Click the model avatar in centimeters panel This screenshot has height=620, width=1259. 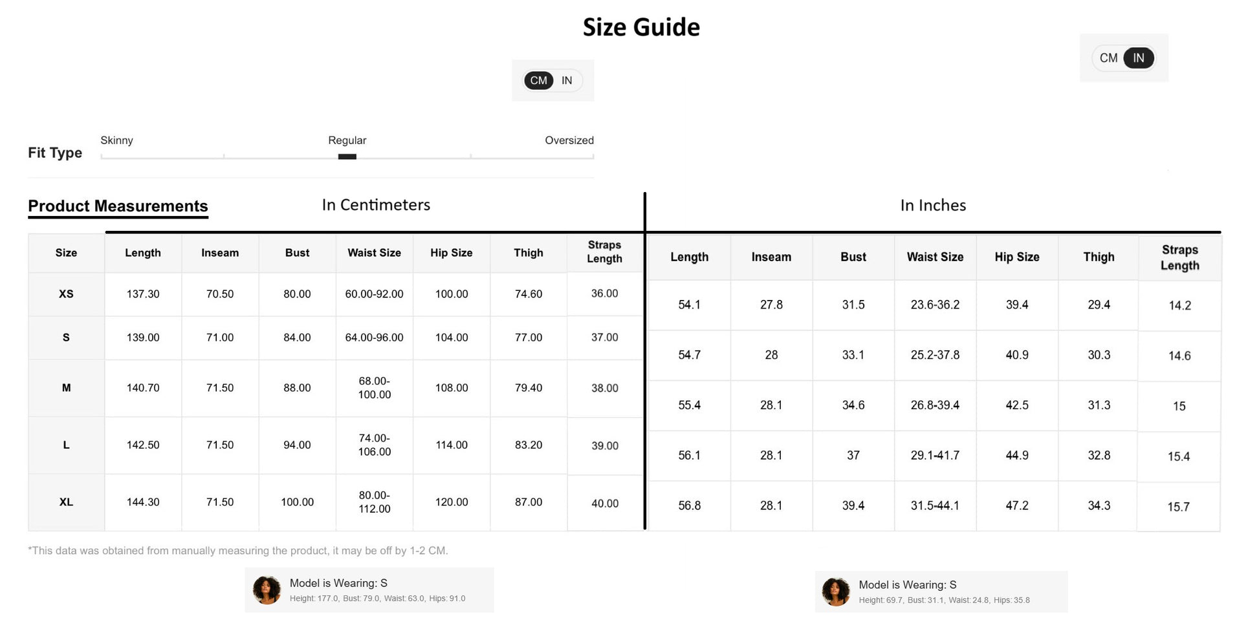tap(267, 590)
